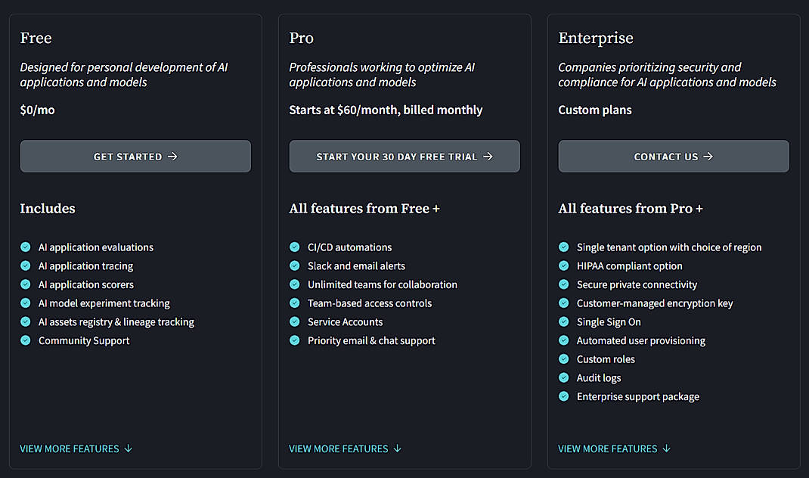The width and height of the screenshot is (809, 478).
Task: Click 'Slack and email alerts' feature text
Action: point(357,265)
